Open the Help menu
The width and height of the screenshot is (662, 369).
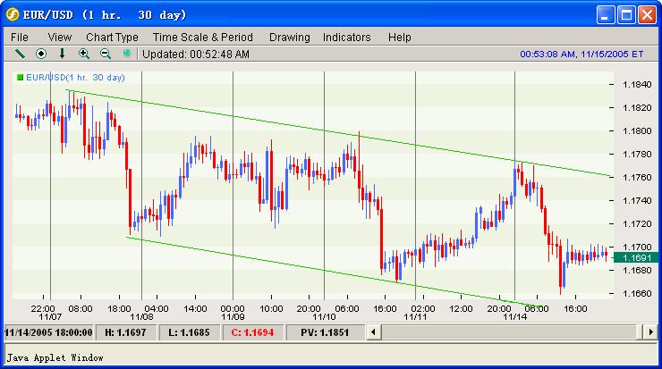point(399,38)
